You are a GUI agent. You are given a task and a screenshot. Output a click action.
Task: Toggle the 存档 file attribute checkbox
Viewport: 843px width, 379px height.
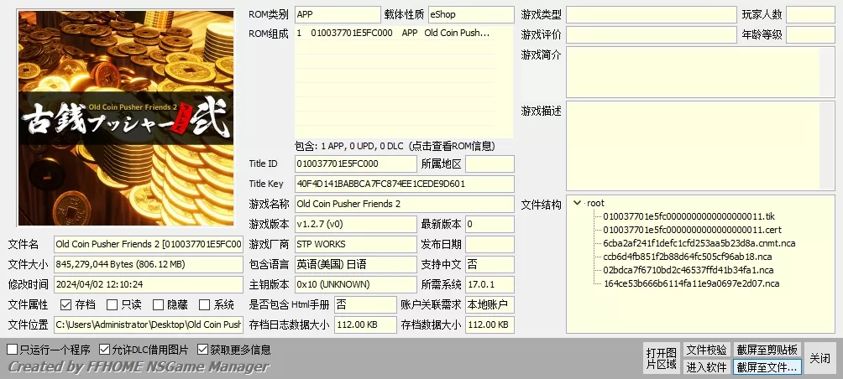[66, 304]
